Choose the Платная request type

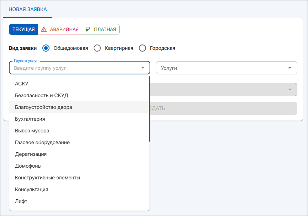(x=101, y=30)
